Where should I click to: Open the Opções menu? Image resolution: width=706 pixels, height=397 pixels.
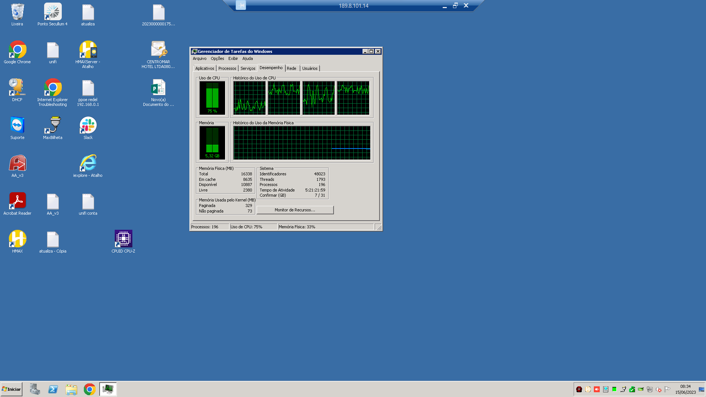click(x=217, y=58)
